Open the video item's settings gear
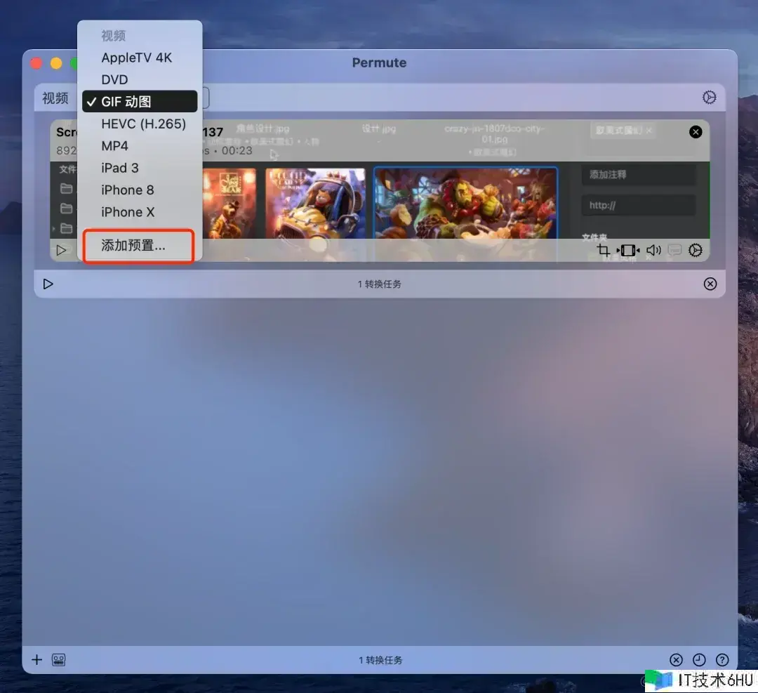The height and width of the screenshot is (693, 758). [x=696, y=251]
